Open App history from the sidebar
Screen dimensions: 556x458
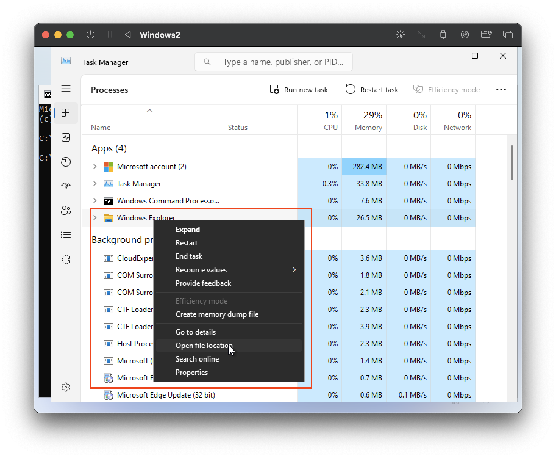coord(66,162)
